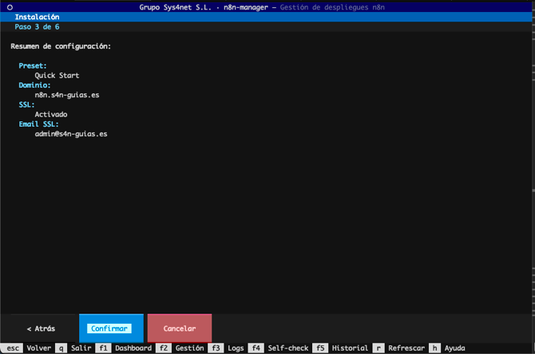The height and width of the screenshot is (354, 535).
Task: Select the Quick Start preset value
Action: (57, 76)
